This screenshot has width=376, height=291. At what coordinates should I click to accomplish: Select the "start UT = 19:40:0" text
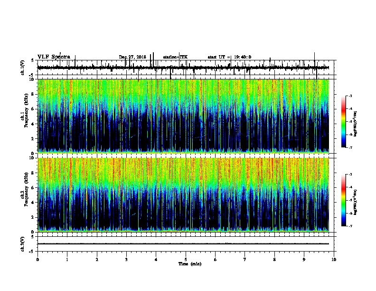(229, 57)
